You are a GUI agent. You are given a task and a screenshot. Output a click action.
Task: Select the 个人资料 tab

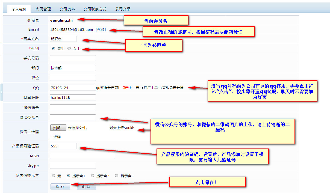pyautogui.click(x=19, y=9)
